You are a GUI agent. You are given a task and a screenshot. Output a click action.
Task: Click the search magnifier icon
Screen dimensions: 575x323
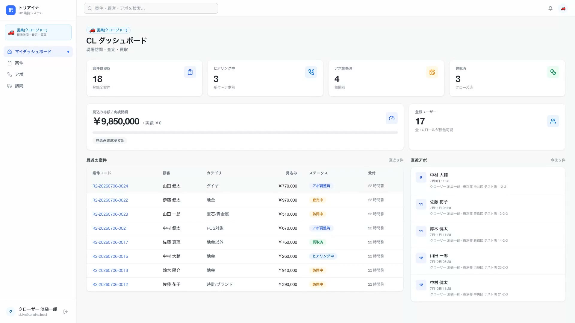(x=90, y=8)
